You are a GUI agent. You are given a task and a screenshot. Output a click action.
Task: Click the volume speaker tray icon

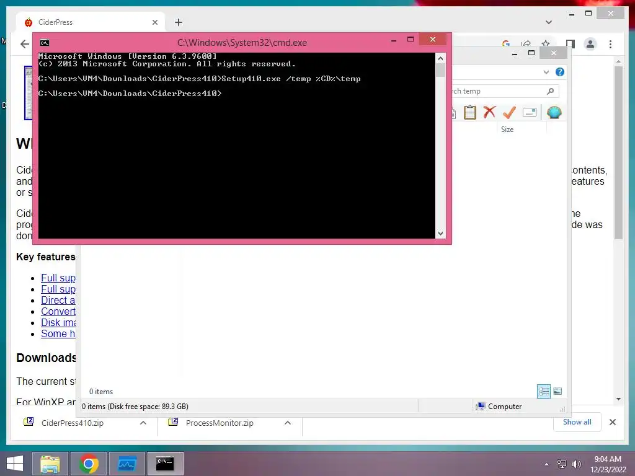click(576, 464)
